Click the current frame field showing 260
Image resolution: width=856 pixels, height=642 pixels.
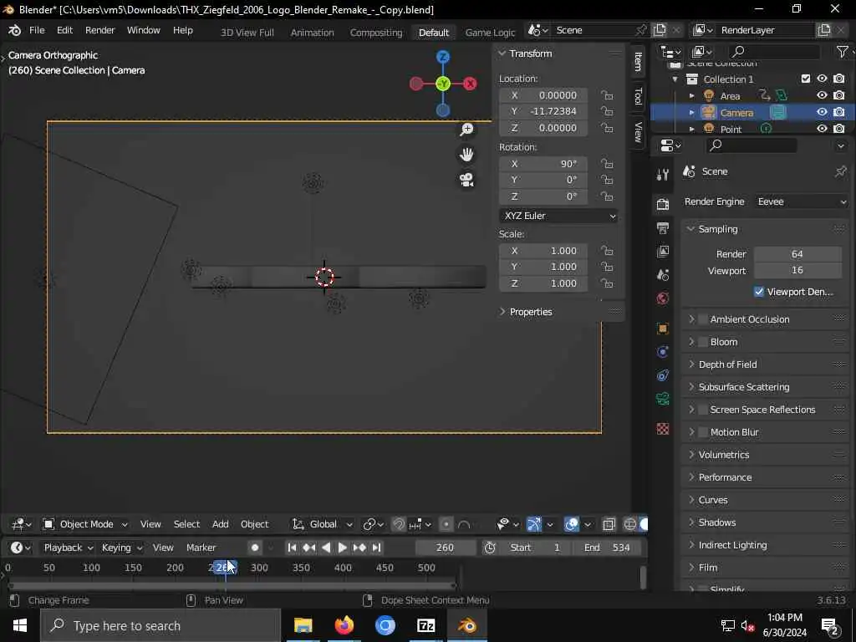[x=445, y=548]
